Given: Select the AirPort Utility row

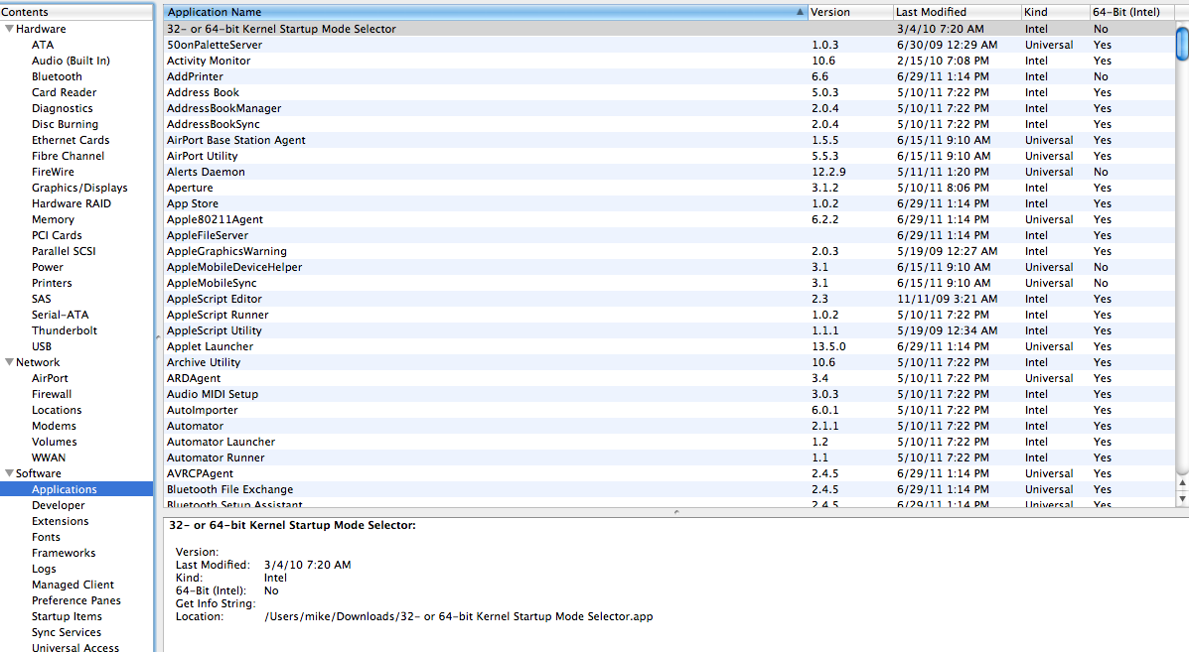Looking at the screenshot, I should point(669,156).
